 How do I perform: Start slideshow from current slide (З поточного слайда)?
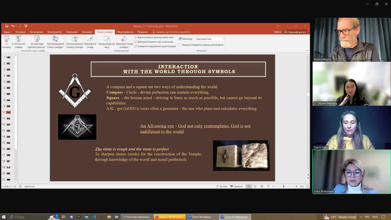coord(18,42)
